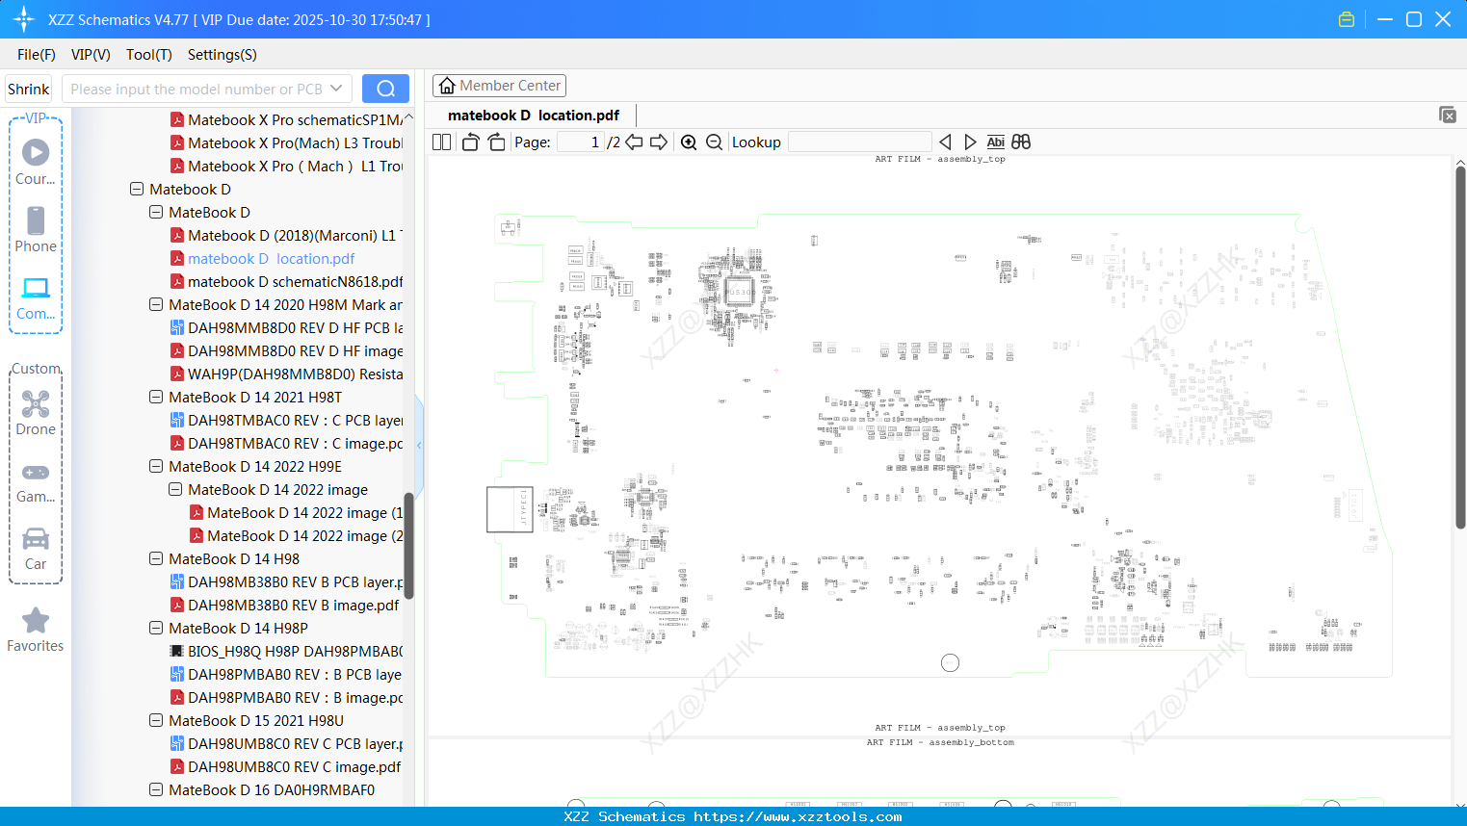Collapse the MateBook D 14 H98 node

[x=156, y=559]
